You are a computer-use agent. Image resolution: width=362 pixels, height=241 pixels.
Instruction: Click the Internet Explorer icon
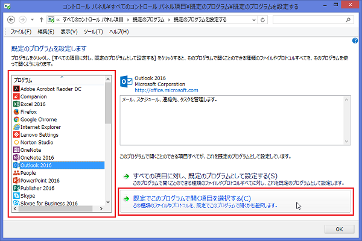[x=16, y=127]
